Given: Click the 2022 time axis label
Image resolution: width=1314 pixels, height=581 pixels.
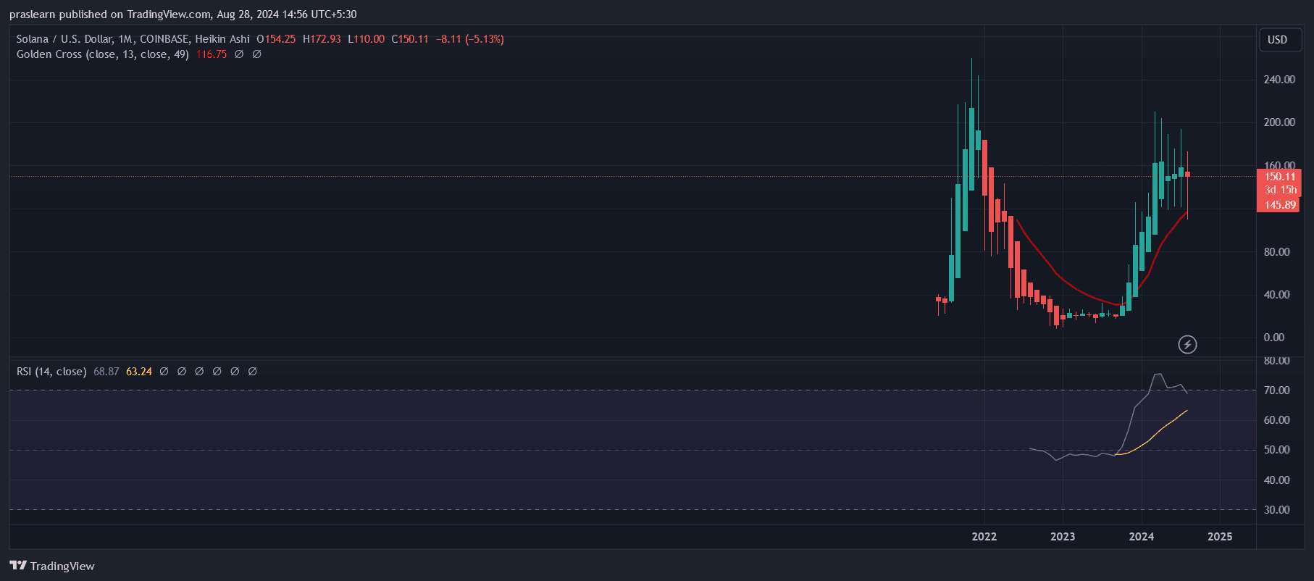Looking at the screenshot, I should 984,537.
